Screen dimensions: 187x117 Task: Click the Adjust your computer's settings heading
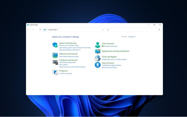(x=65, y=37)
